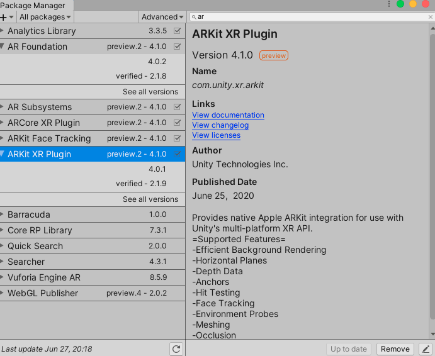Click the installed checkmark for AR Foundation
435x356 pixels.
tap(177, 47)
